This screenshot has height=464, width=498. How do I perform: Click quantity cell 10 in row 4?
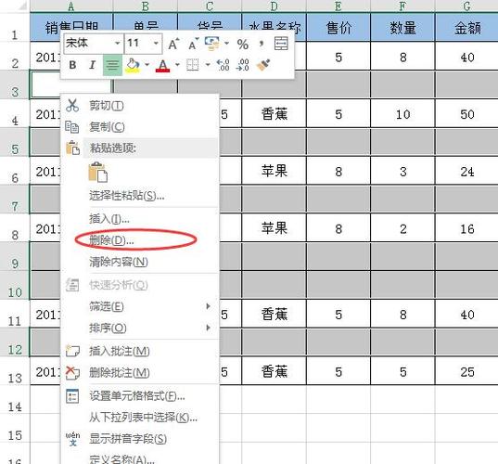coord(402,114)
